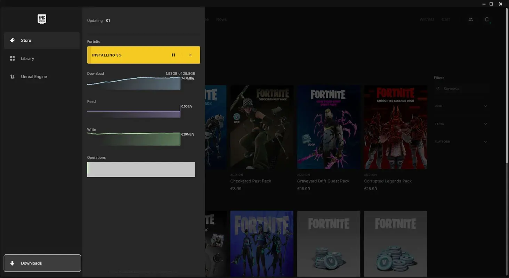509x278 pixels.
Task: Click the magnifier icon in Keywords search
Action: point(438,88)
